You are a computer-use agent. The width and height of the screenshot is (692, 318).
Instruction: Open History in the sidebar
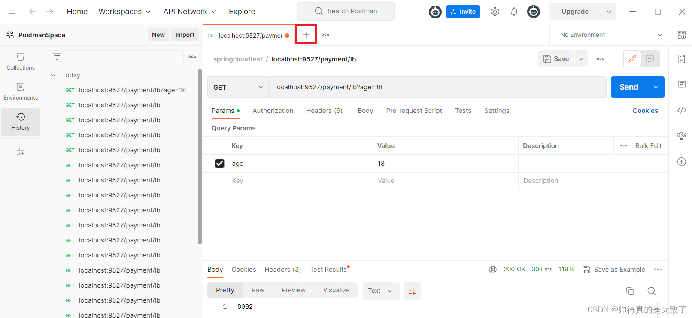(21, 121)
